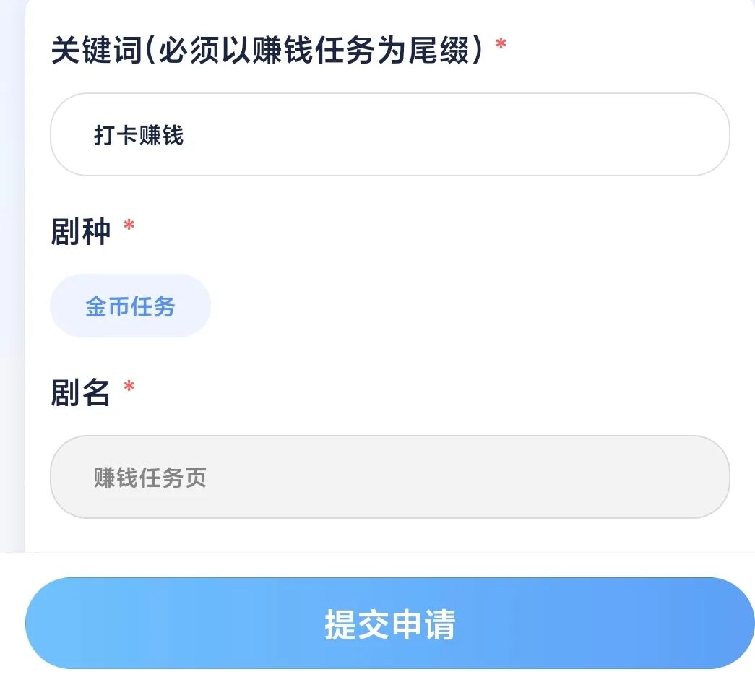
Task: Click the empty area of the 剧名 box
Action: 506,477
